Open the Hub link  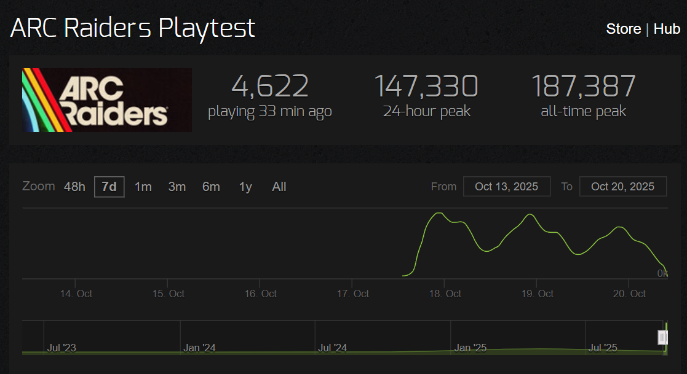pyautogui.click(x=667, y=29)
